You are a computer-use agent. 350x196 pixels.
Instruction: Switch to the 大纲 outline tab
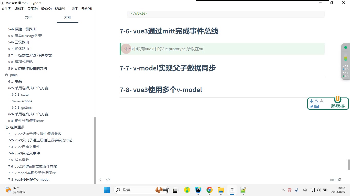tap(68, 17)
